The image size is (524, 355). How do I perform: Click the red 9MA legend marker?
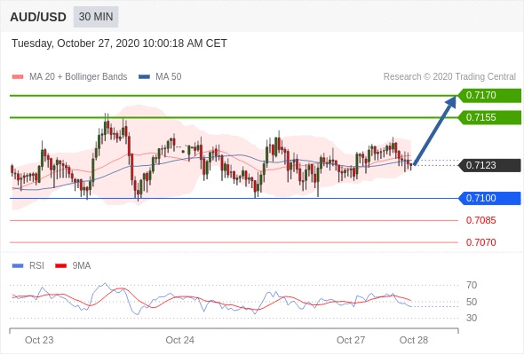coord(60,266)
